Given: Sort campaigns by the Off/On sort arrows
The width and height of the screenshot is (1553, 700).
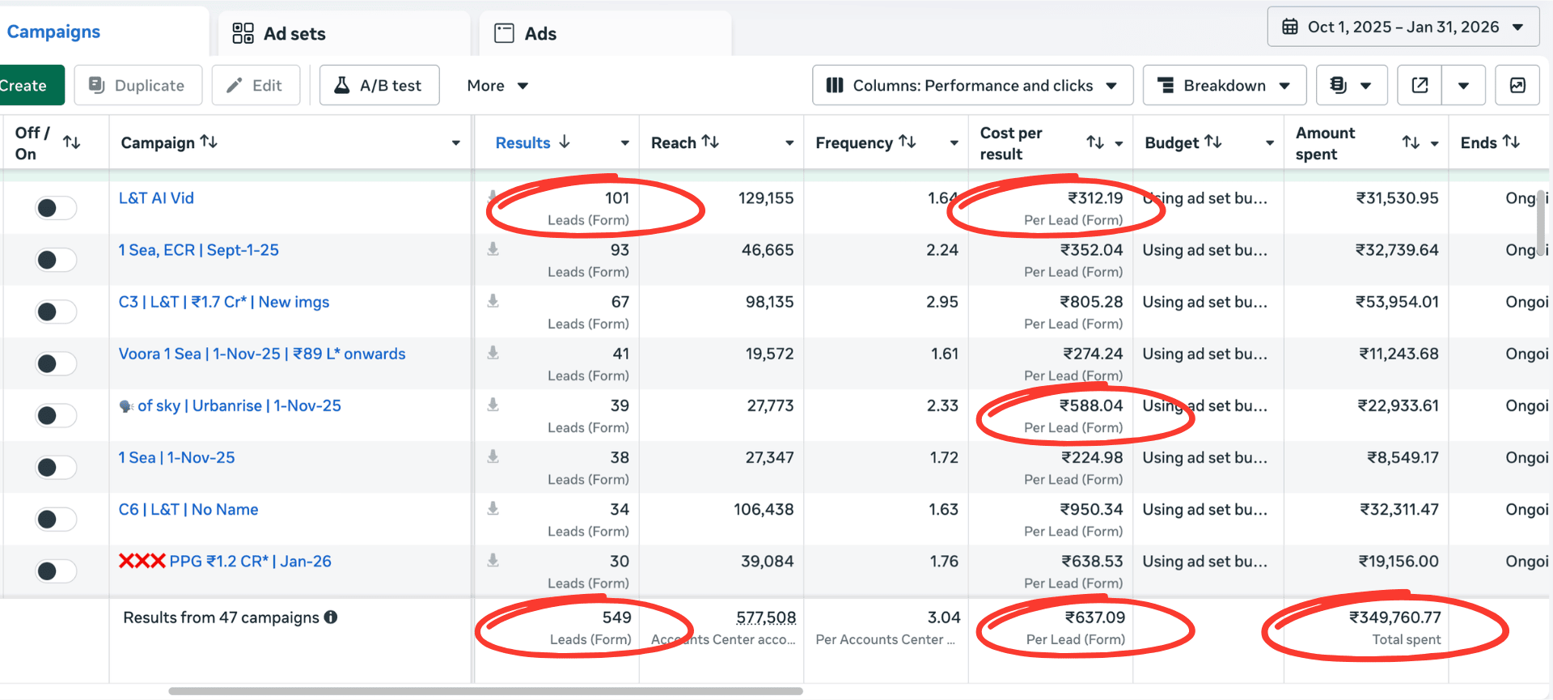Looking at the screenshot, I should (72, 143).
